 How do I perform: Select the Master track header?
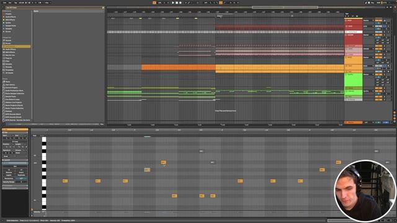[x=354, y=123]
